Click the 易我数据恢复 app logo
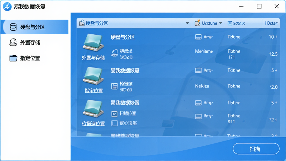This screenshot has height=161, width=286. [7, 7]
